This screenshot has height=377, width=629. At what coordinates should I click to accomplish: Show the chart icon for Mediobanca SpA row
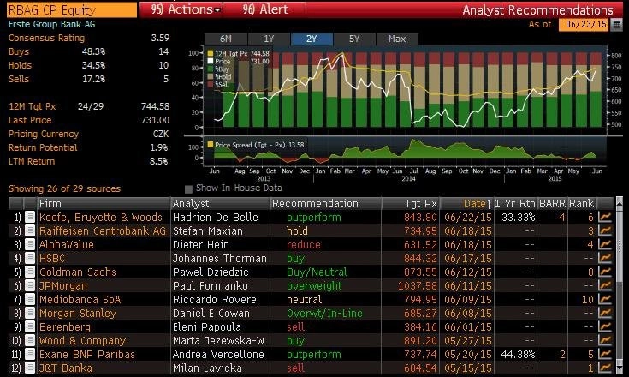pyautogui.click(x=604, y=299)
